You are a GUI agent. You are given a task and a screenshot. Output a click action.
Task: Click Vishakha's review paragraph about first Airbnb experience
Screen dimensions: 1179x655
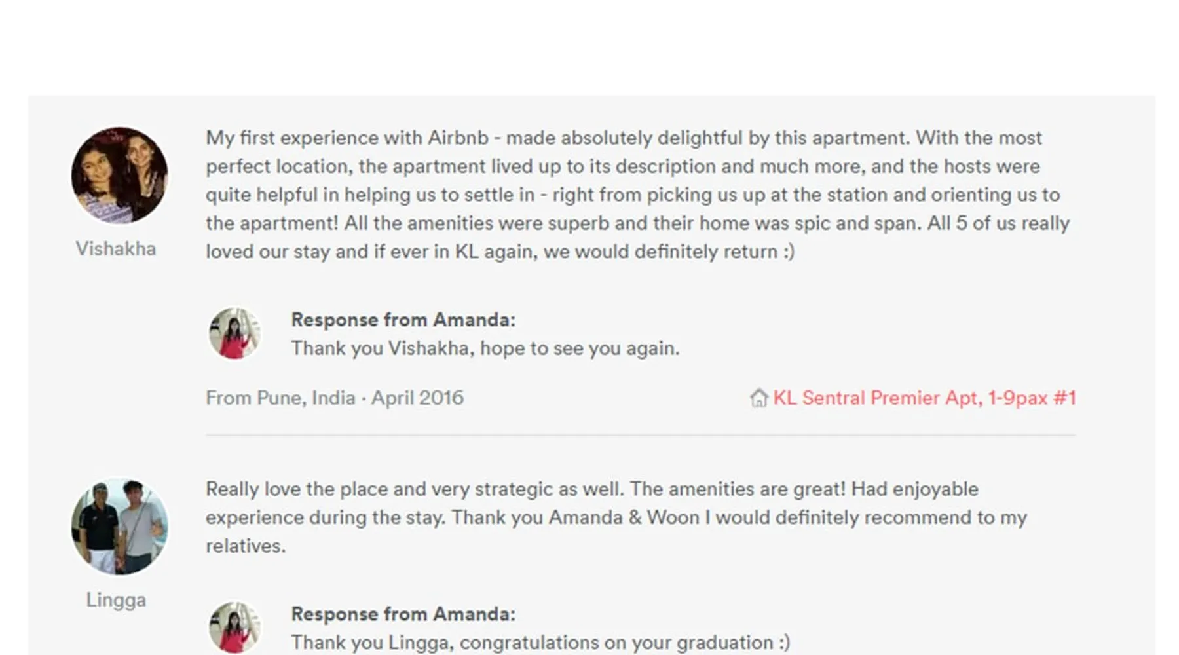coord(638,195)
